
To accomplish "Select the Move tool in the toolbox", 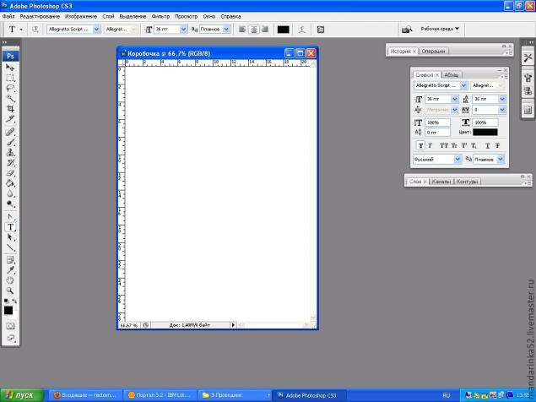I will coord(11,67).
